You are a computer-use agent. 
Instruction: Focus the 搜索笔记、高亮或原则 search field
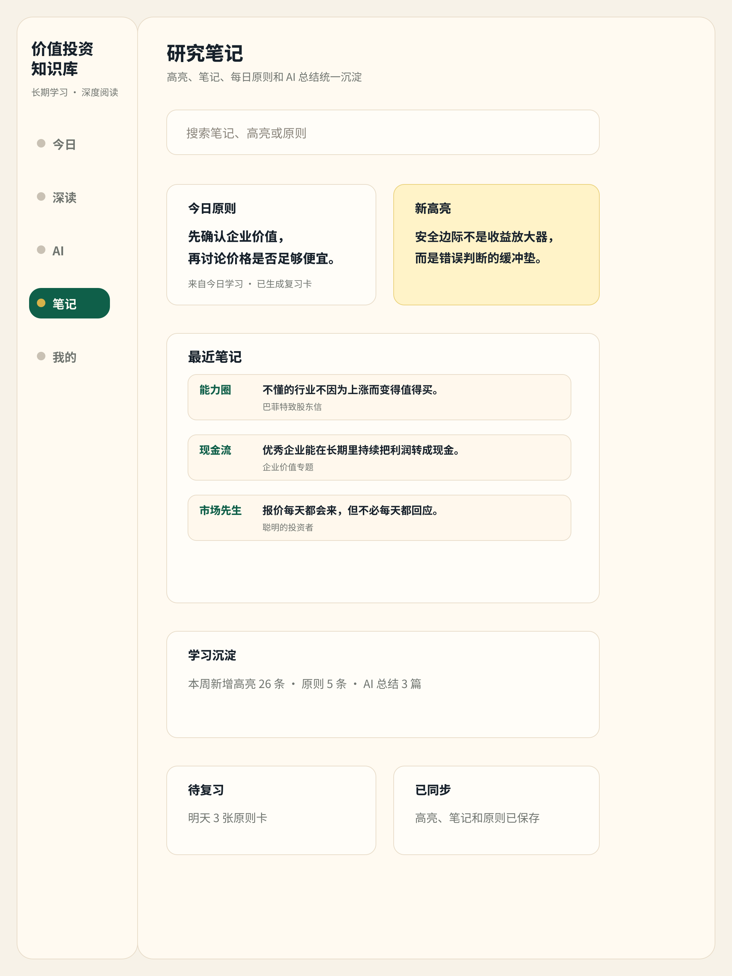coord(383,132)
